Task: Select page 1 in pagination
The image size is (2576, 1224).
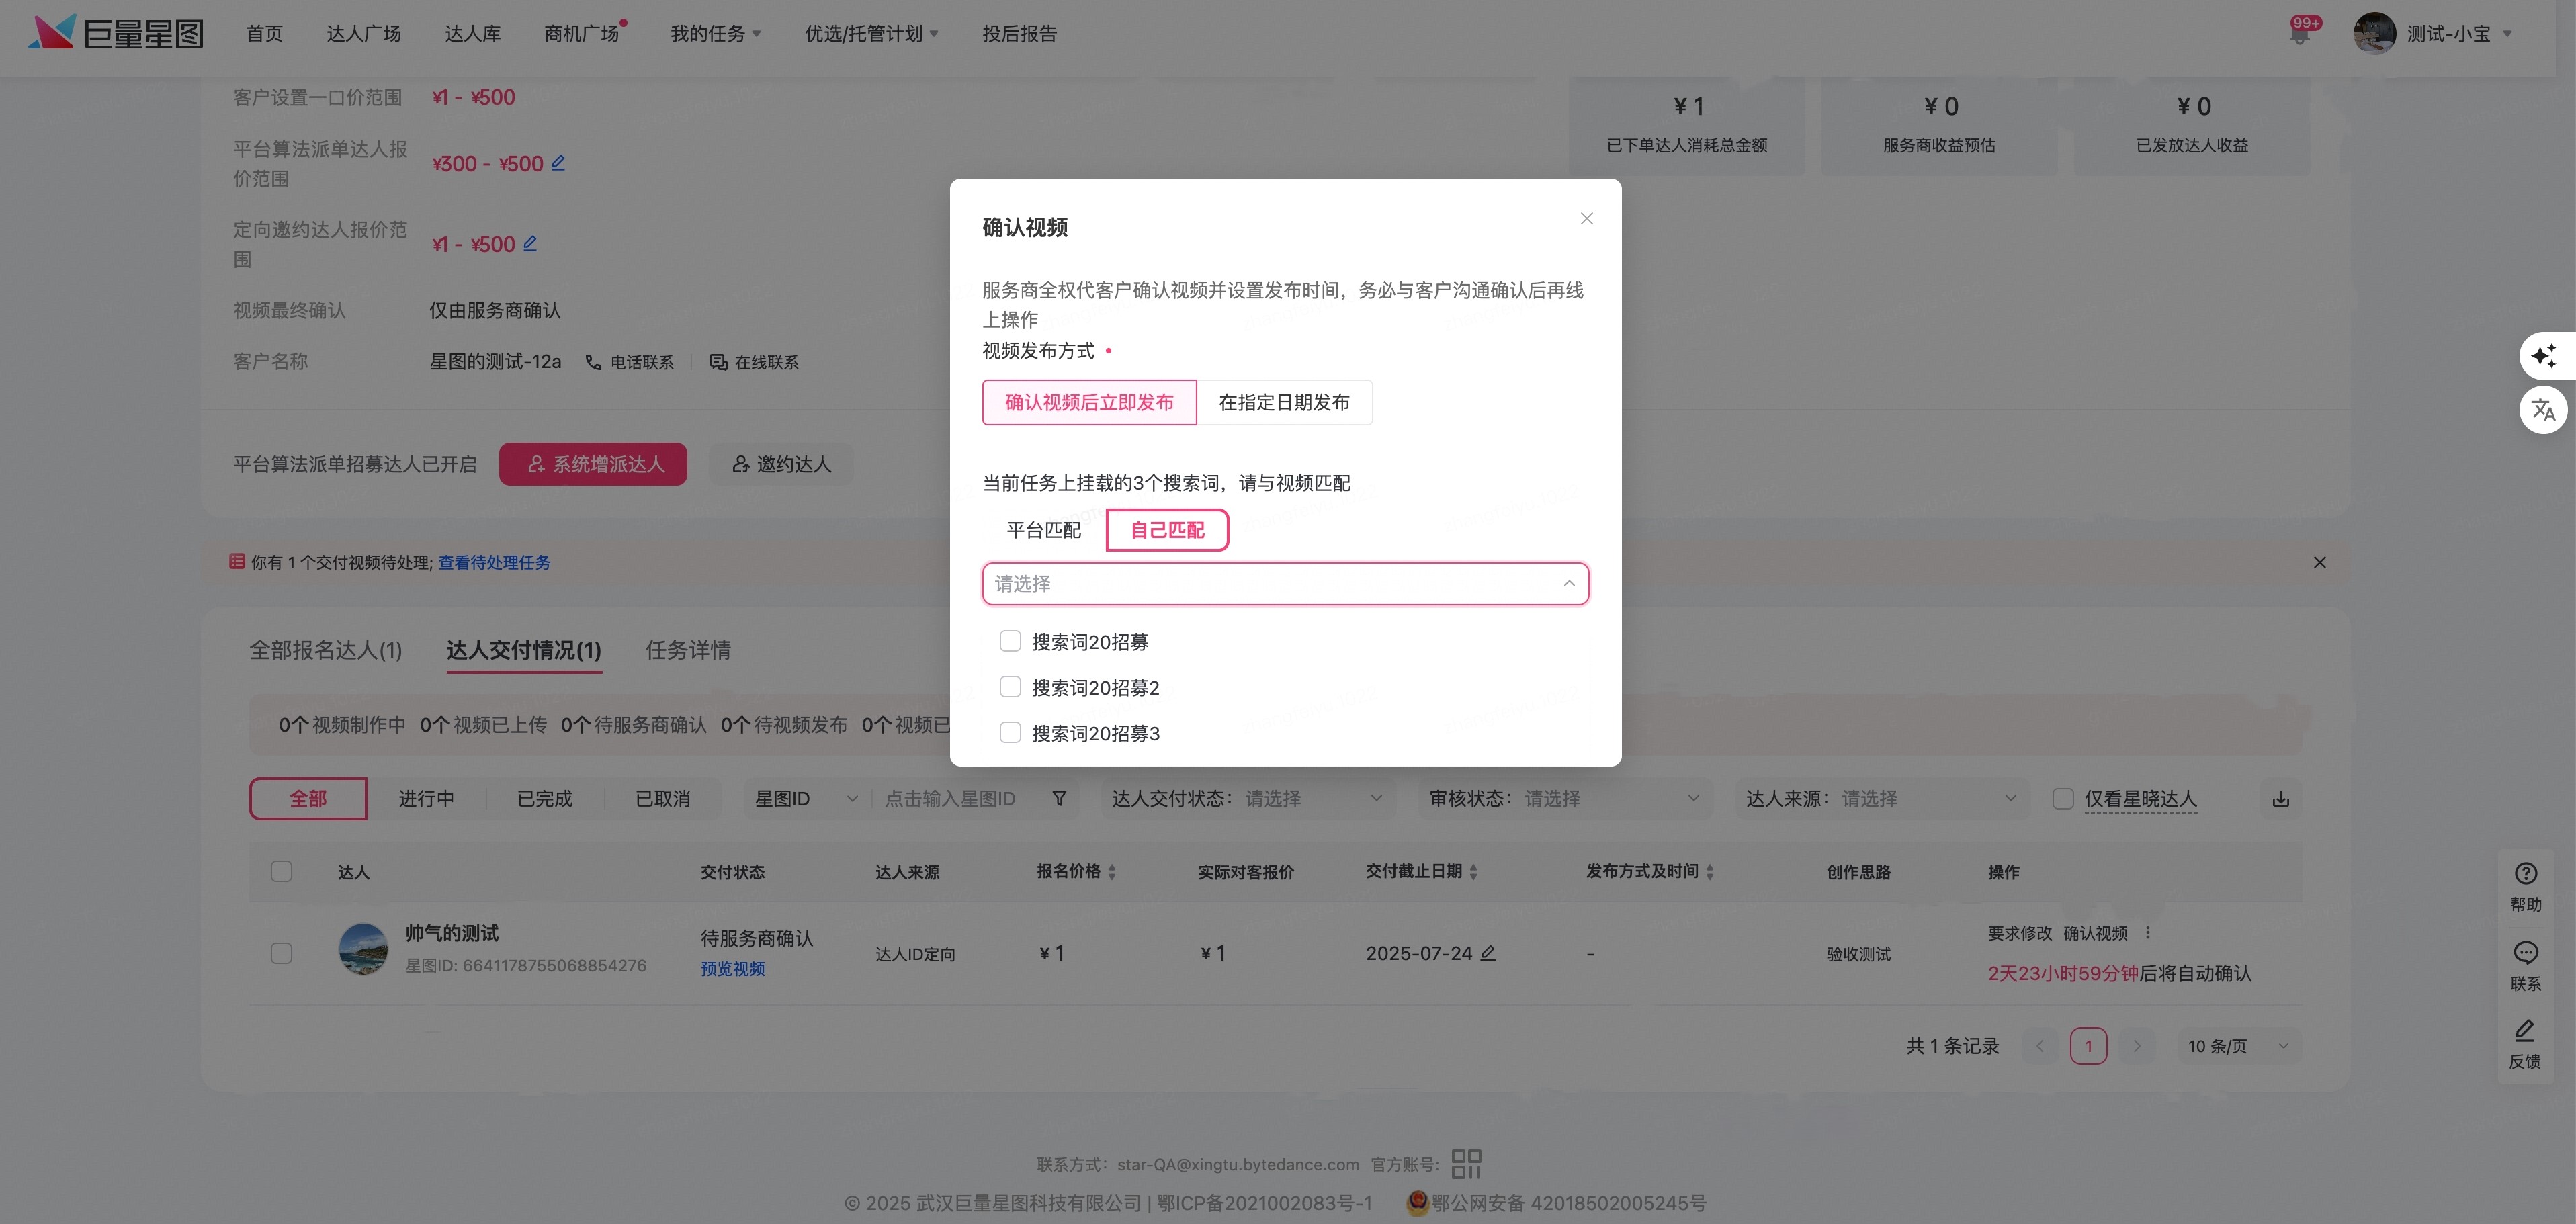Action: coord(2088,1046)
